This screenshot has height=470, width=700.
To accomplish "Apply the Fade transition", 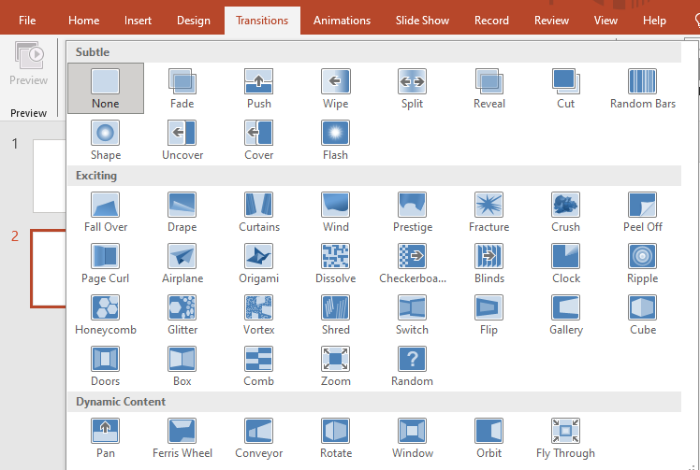I will pos(182,88).
